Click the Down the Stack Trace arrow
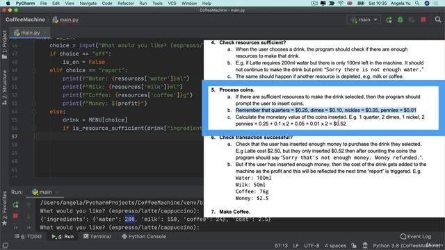The image size is (445, 250). [29, 216]
